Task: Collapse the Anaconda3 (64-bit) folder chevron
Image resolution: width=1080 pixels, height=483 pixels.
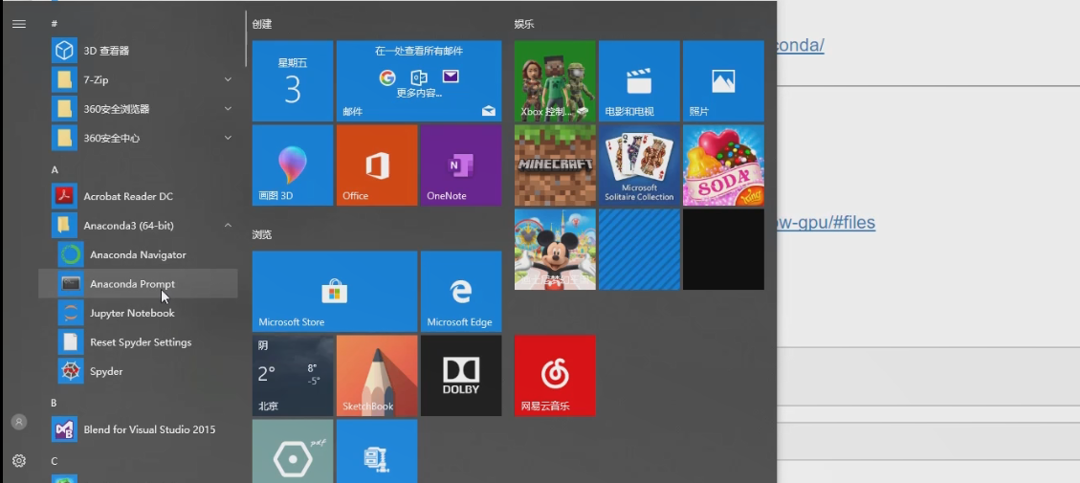Action: tap(228, 226)
